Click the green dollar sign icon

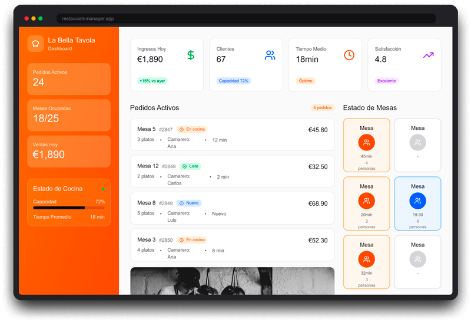(x=191, y=55)
